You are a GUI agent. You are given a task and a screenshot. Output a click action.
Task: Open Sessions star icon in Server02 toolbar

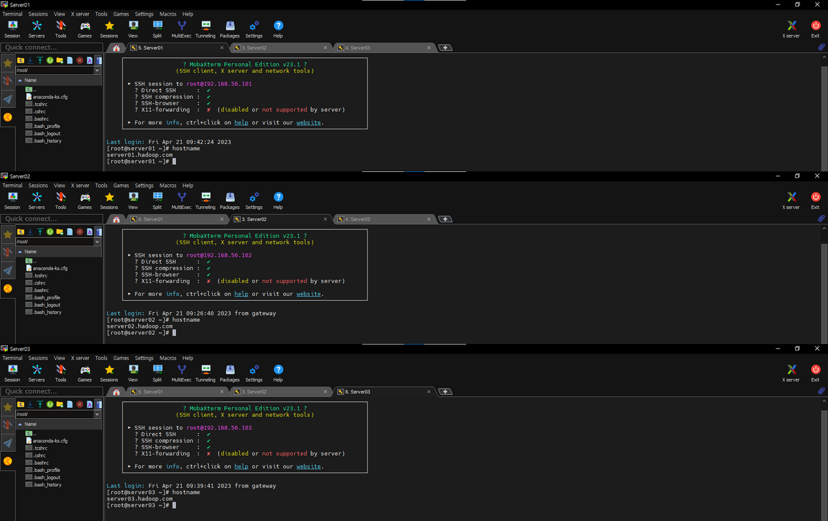(x=109, y=200)
